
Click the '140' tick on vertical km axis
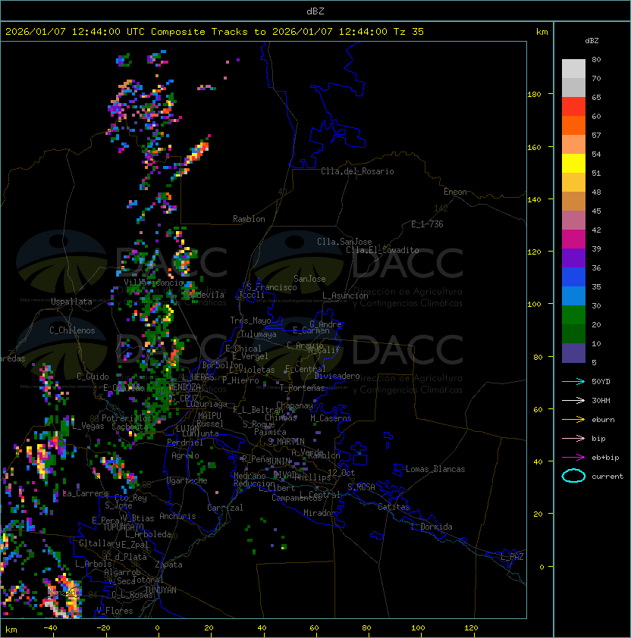(x=534, y=200)
